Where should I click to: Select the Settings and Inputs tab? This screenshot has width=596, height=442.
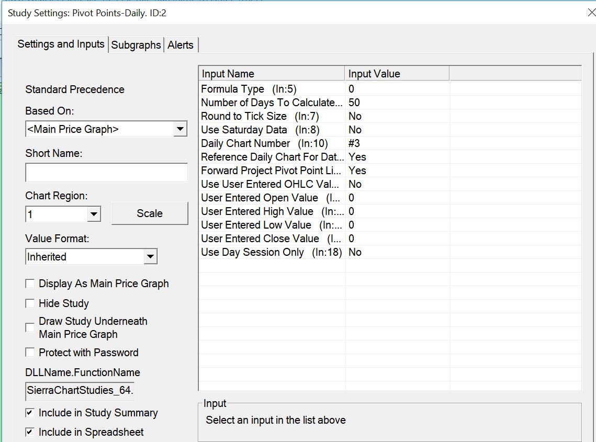click(x=61, y=44)
